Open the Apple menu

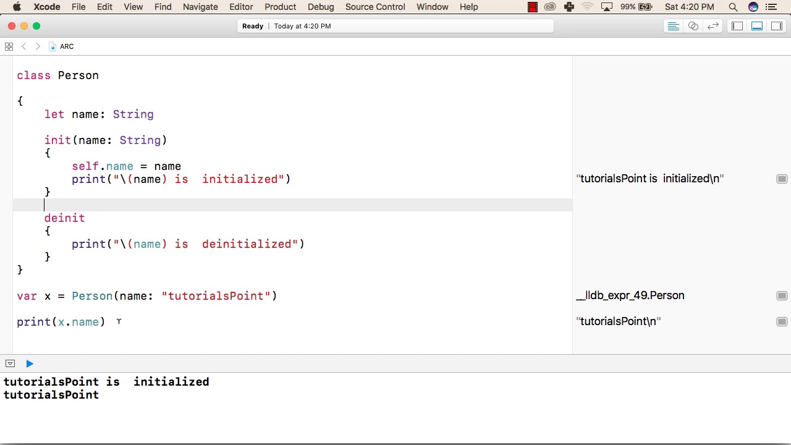[x=17, y=7]
